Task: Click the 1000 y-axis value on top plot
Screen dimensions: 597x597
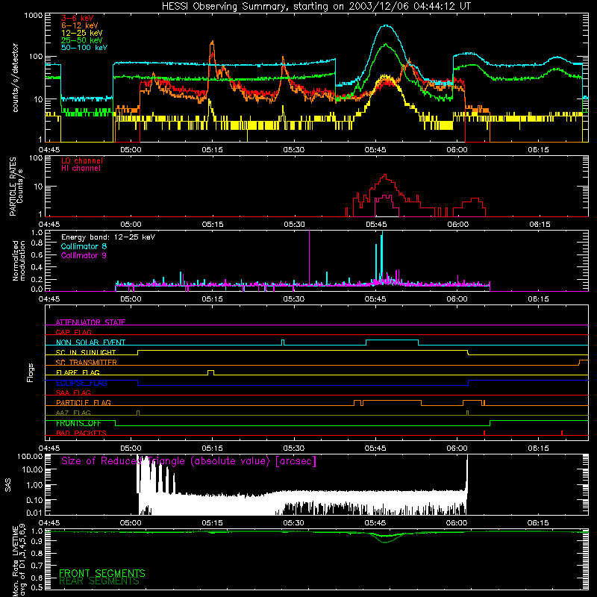Action: [33, 16]
